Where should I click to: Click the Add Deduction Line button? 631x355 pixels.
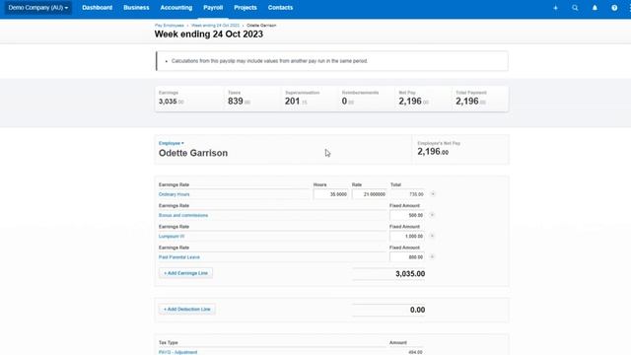186,309
